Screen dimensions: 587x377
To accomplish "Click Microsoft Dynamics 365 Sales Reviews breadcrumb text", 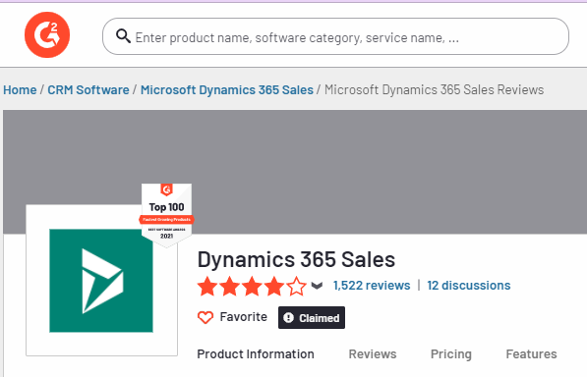I will click(434, 89).
